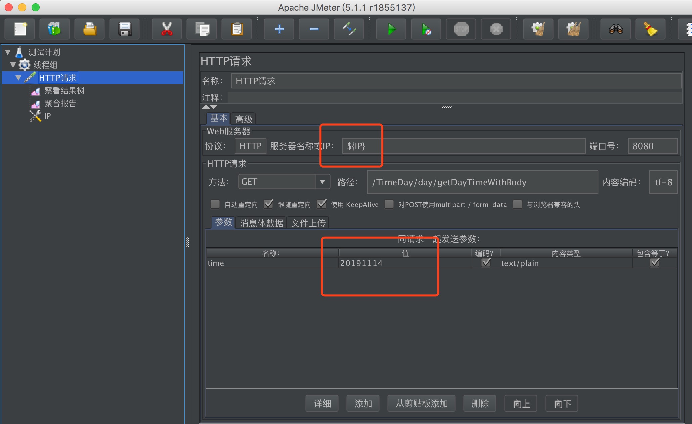Switch to the 高级 tab

tap(244, 119)
